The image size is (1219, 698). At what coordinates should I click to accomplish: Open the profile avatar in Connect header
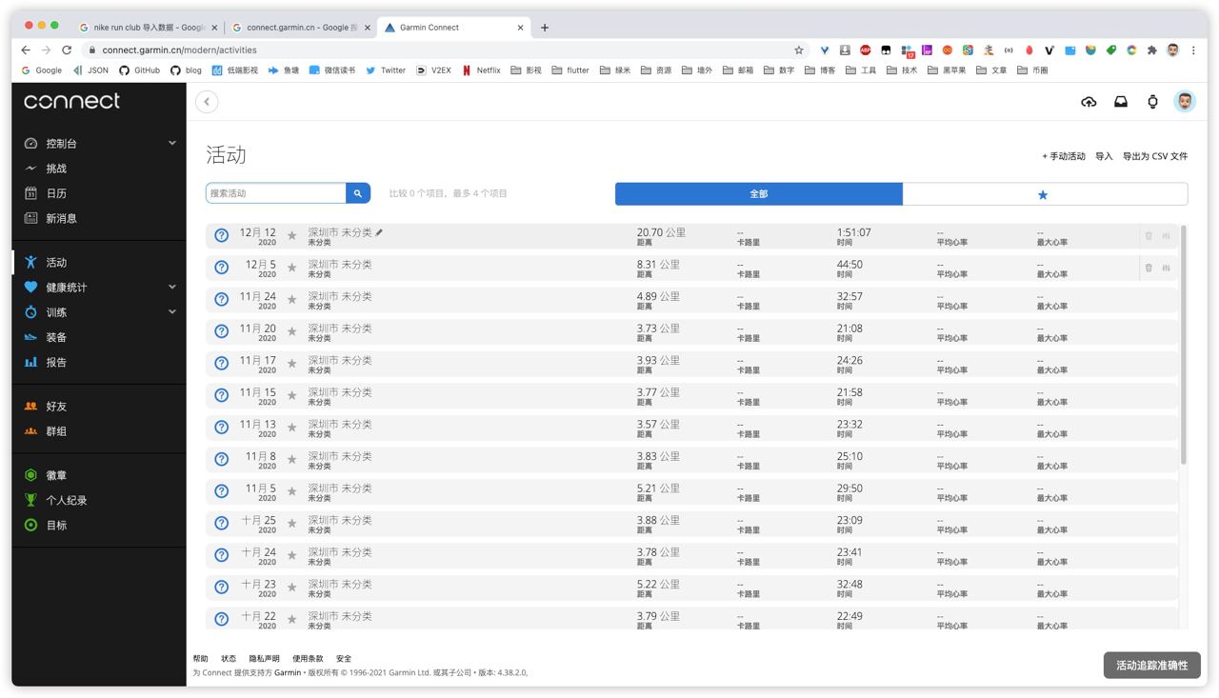point(1185,101)
